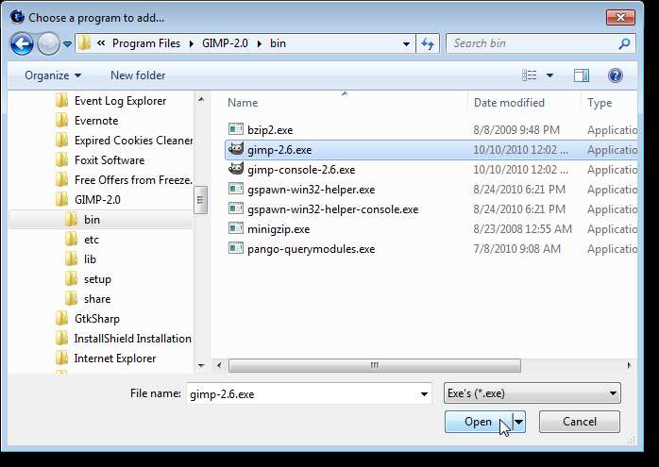The image size is (659, 467).
Task: Click the Open button
Action: (x=479, y=422)
